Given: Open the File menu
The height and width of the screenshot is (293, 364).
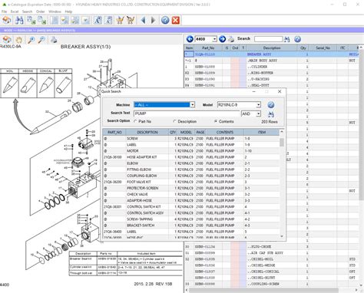Looking at the screenshot, I should [4, 12].
